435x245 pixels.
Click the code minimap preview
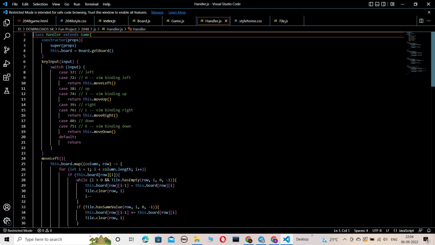tap(417, 53)
